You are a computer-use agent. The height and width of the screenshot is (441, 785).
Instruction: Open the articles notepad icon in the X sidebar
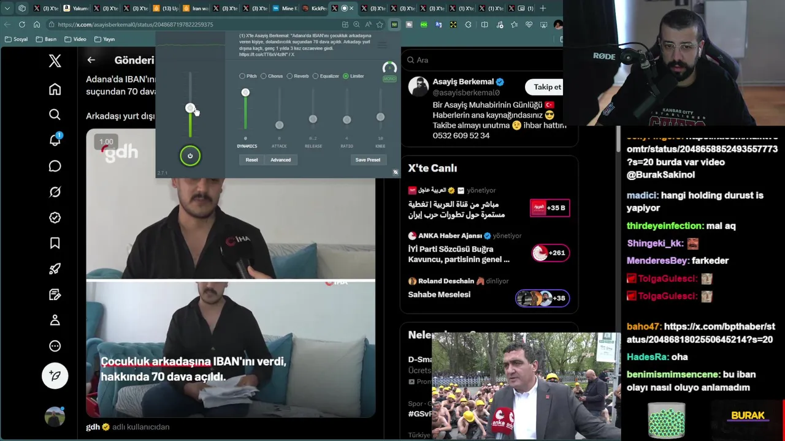point(55,295)
